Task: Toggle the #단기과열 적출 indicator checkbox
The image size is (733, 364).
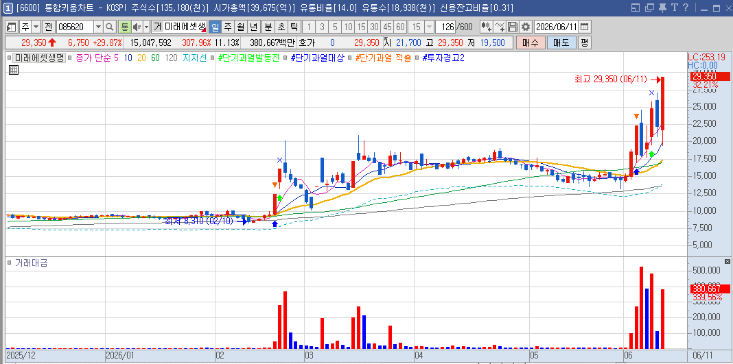Action: (x=351, y=58)
